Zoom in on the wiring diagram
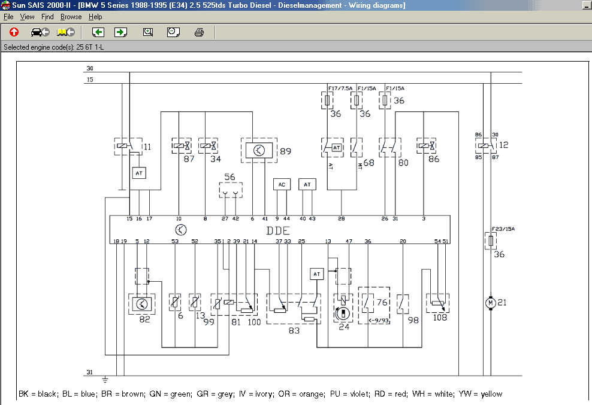Viewport: 592px width, 405px height. [148, 32]
